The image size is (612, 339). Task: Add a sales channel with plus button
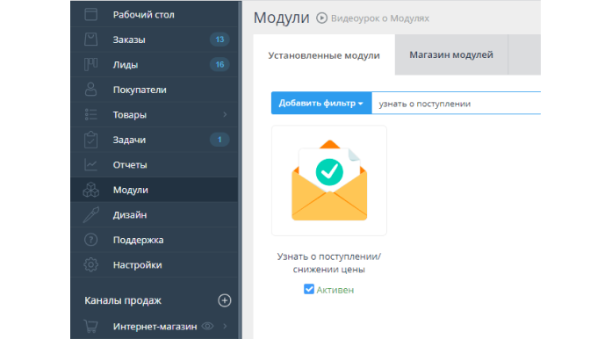[225, 300]
